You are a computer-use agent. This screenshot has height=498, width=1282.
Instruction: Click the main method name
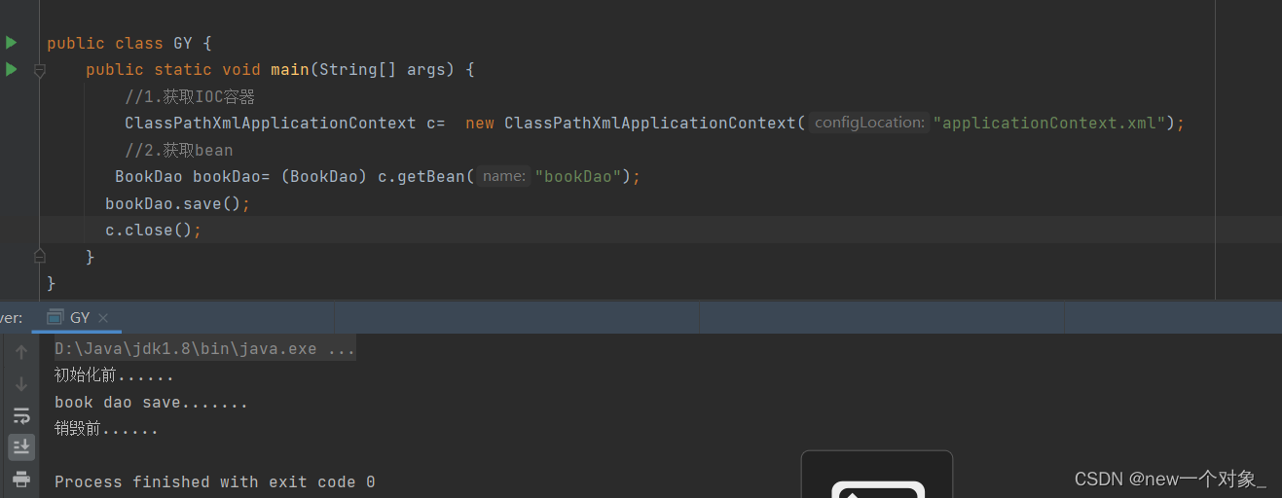290,70
